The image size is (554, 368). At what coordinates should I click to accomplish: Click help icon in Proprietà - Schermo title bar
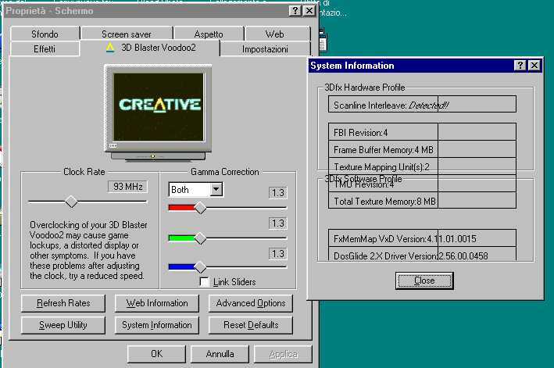295,11
